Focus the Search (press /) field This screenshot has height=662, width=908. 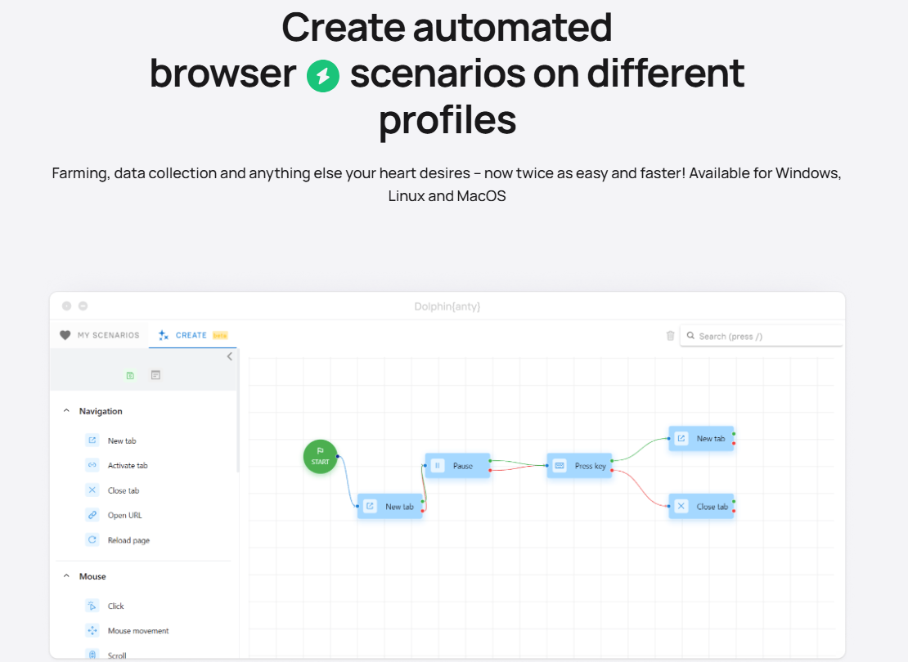pyautogui.click(x=761, y=336)
